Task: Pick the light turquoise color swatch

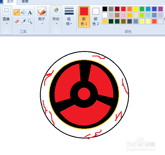Action: [148, 15]
